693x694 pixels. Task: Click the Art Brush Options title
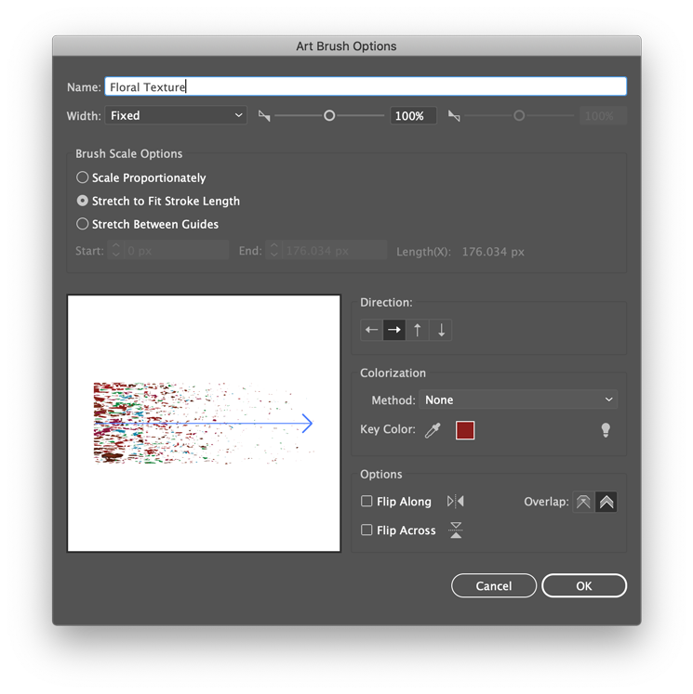coord(346,46)
